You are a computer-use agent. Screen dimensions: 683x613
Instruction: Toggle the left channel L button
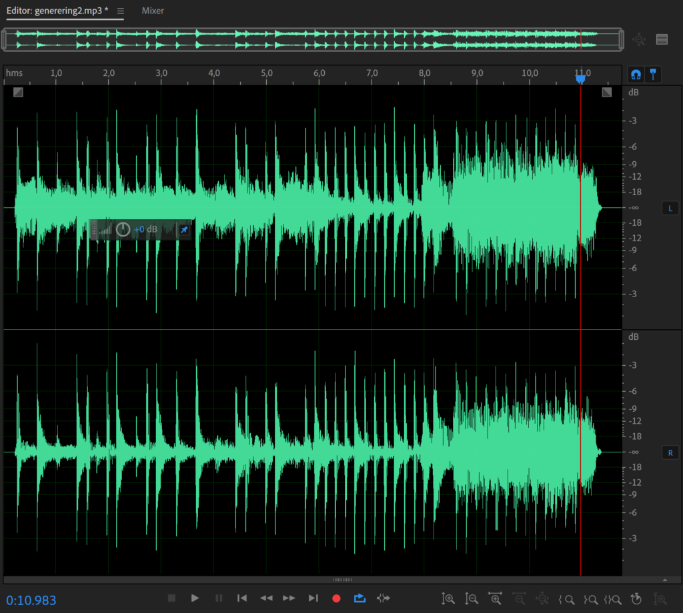point(670,209)
